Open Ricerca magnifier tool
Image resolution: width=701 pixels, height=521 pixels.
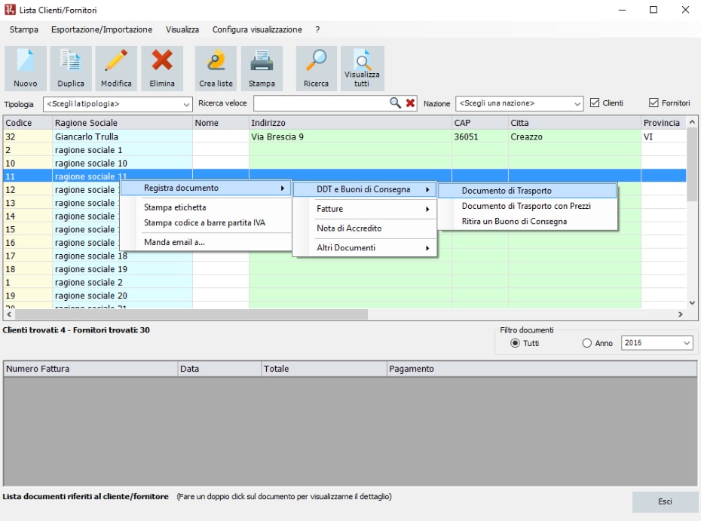pos(316,69)
